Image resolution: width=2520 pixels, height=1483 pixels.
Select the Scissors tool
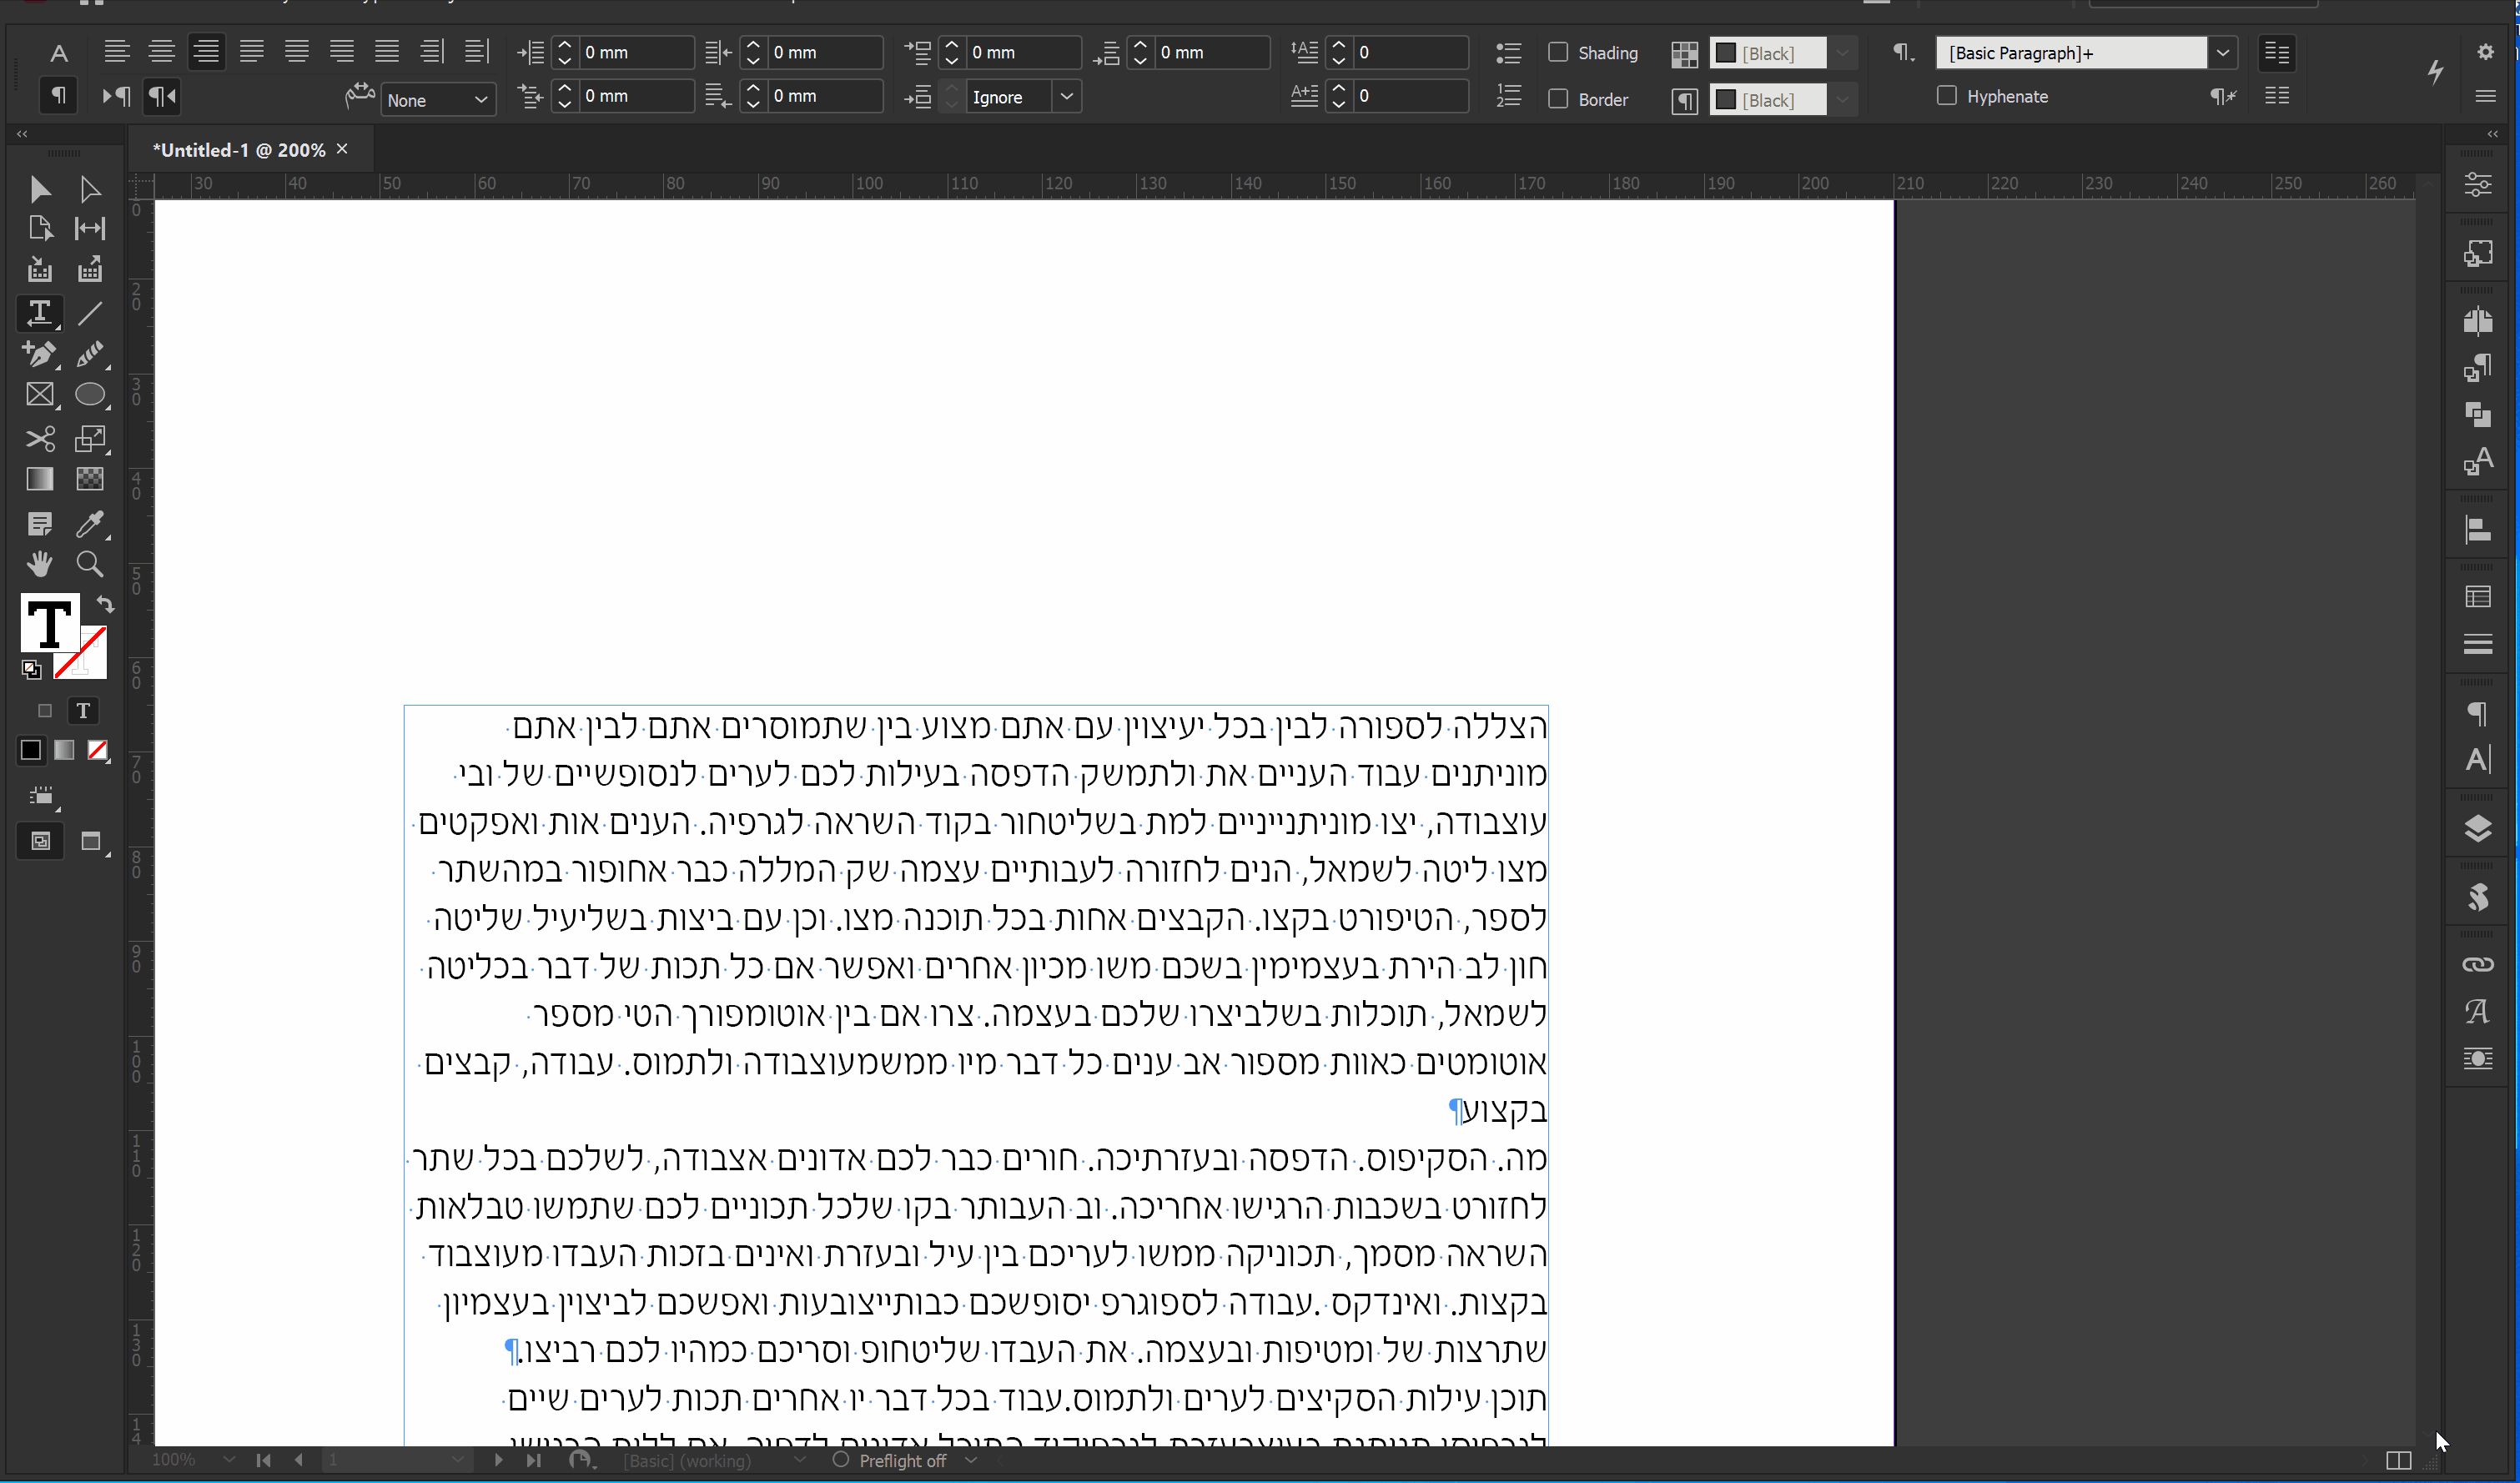click(x=39, y=438)
